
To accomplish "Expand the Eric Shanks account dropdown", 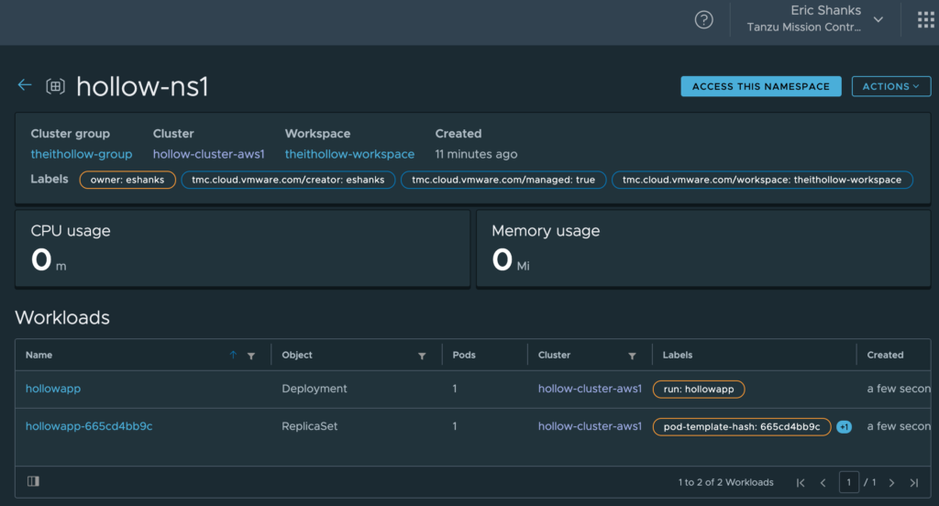I will 878,19.
